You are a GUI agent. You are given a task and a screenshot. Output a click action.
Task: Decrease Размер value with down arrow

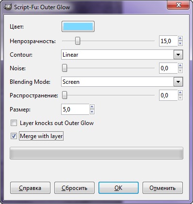coord(92,111)
